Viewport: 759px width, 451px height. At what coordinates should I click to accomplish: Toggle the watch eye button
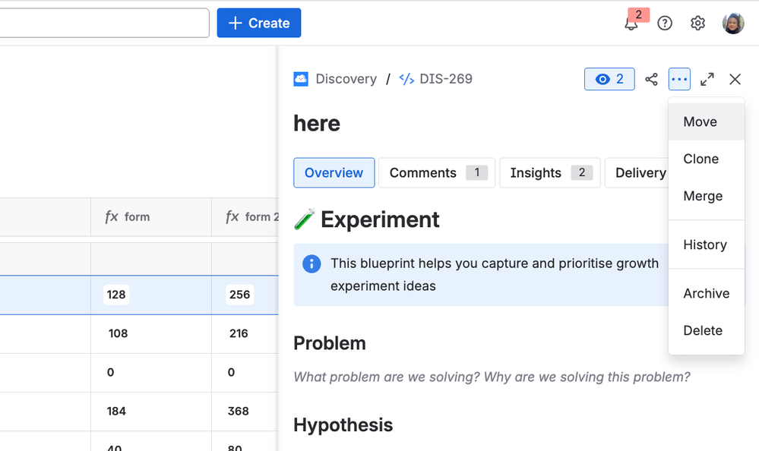click(x=609, y=79)
